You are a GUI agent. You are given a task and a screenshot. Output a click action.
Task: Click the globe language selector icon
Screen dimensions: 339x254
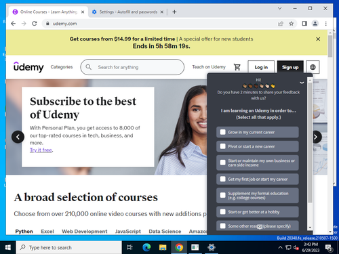(x=313, y=67)
